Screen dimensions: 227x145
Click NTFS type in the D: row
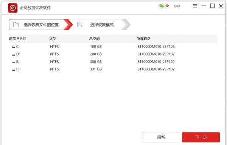point(54,54)
